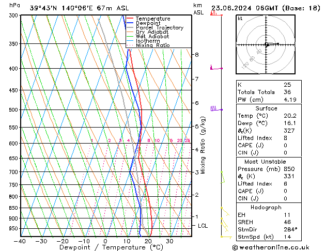The width and height of the screenshot is (325, 251).
Task: Click the green 'Wet Adiabat' legend line sample
Action: pos(130,37)
